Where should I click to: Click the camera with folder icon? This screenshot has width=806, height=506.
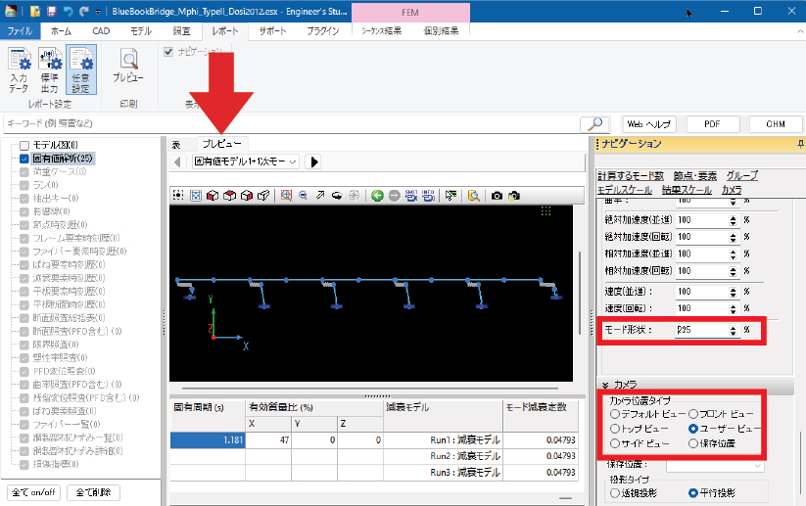tap(513, 195)
